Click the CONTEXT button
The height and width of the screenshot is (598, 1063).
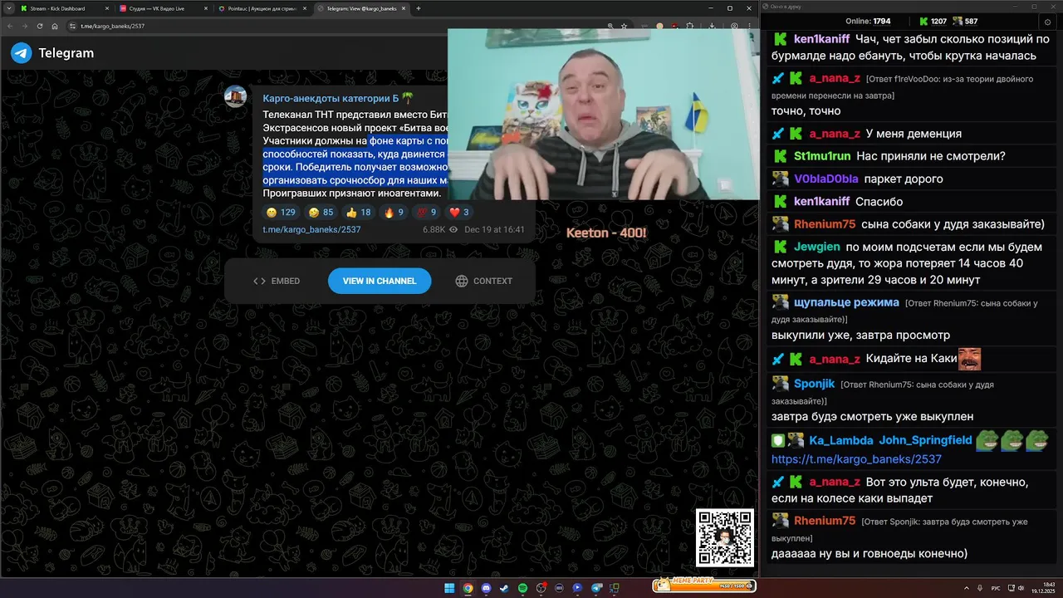point(484,281)
